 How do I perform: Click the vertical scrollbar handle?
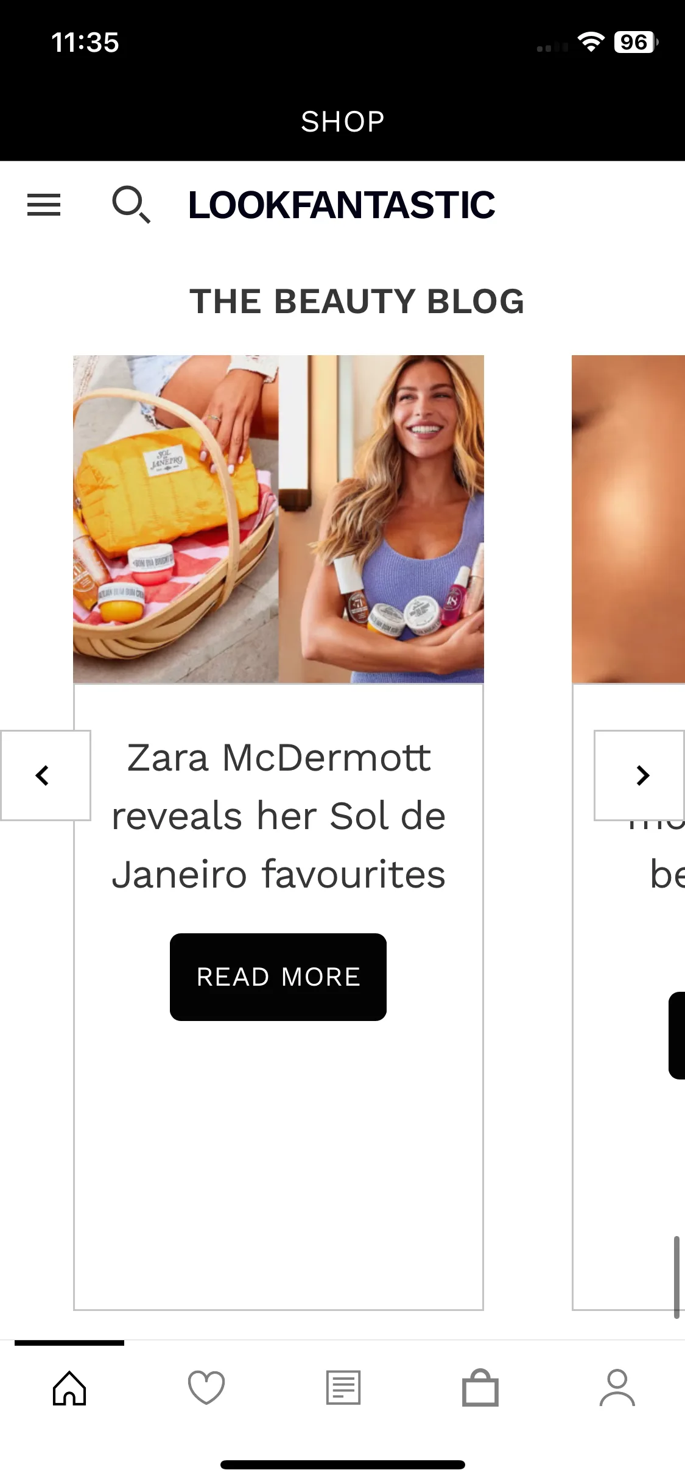[676, 1277]
